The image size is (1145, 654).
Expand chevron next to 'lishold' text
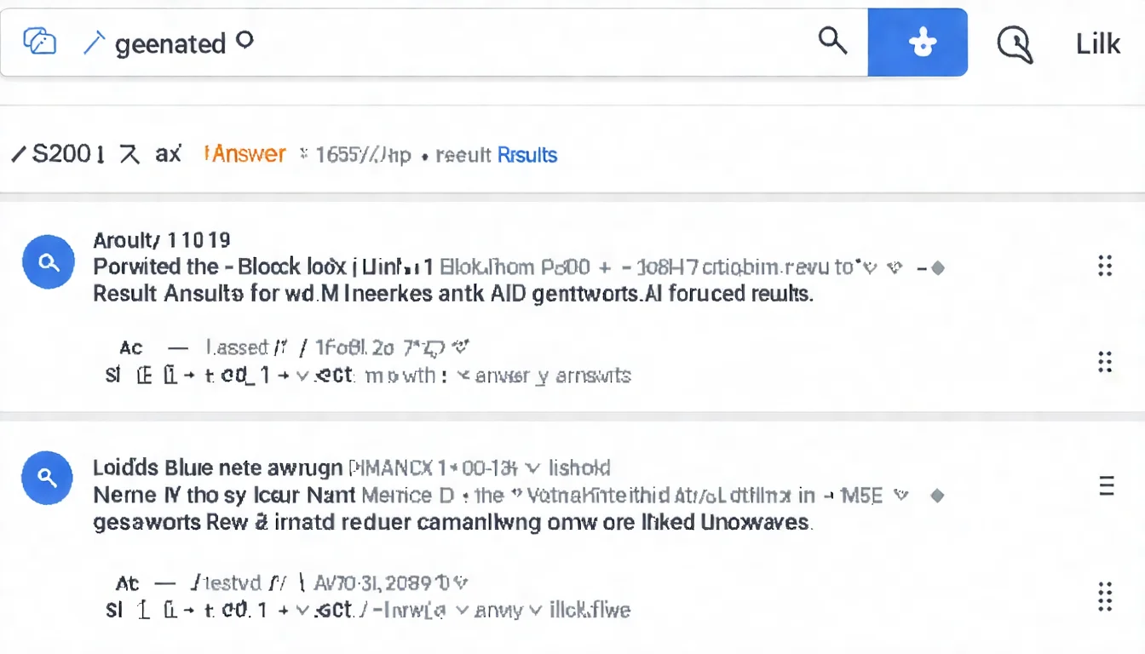(533, 468)
